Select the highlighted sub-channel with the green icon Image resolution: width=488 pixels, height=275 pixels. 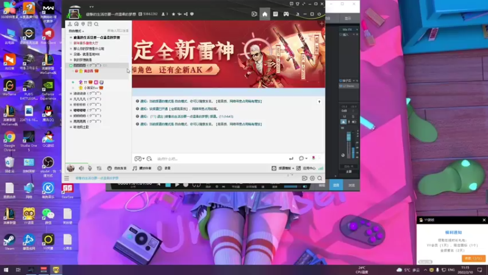97,65
